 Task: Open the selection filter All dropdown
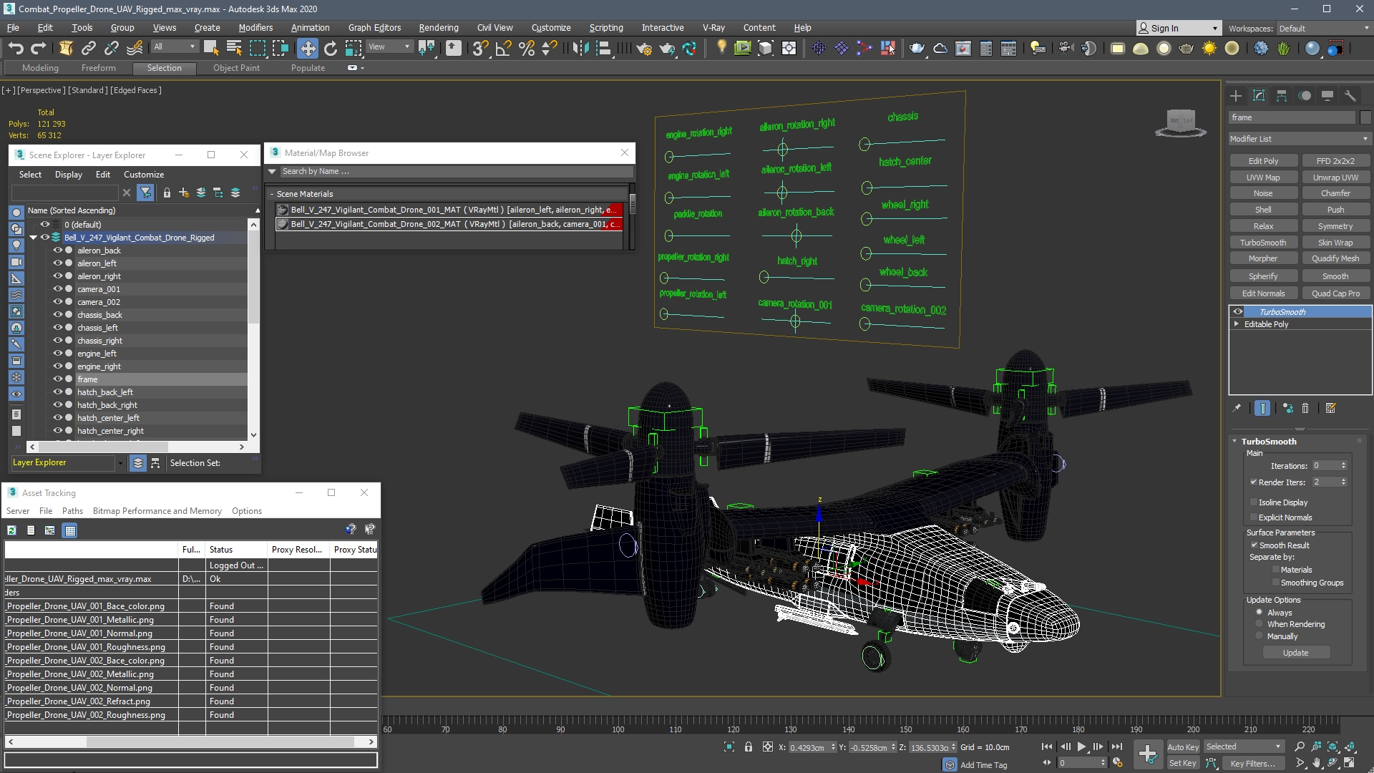pos(175,47)
